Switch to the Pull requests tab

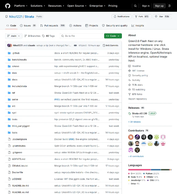(53, 26)
